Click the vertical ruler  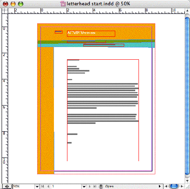click(5, 98)
